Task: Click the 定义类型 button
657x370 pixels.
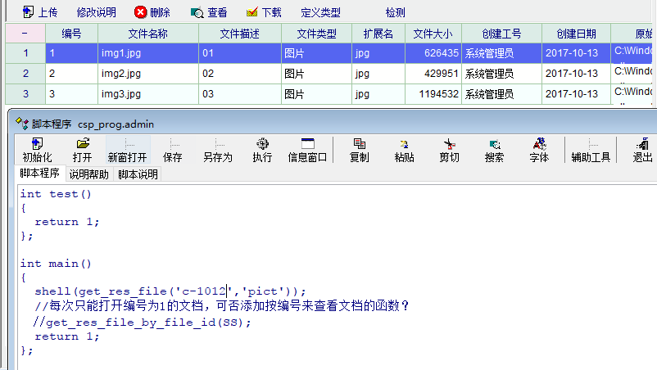Action: (x=320, y=12)
